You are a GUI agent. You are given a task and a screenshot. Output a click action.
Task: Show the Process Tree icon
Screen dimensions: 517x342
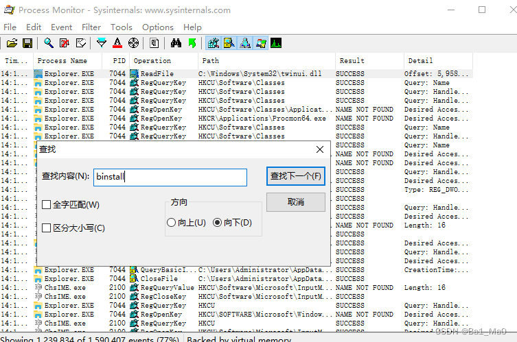[154, 43]
